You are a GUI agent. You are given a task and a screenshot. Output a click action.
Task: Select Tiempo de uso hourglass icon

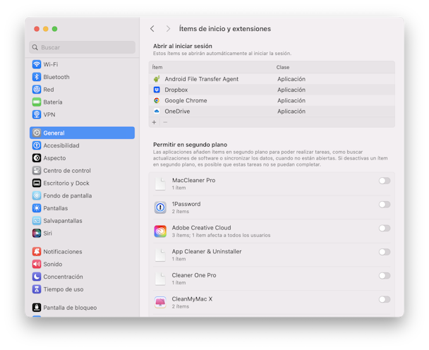point(37,289)
